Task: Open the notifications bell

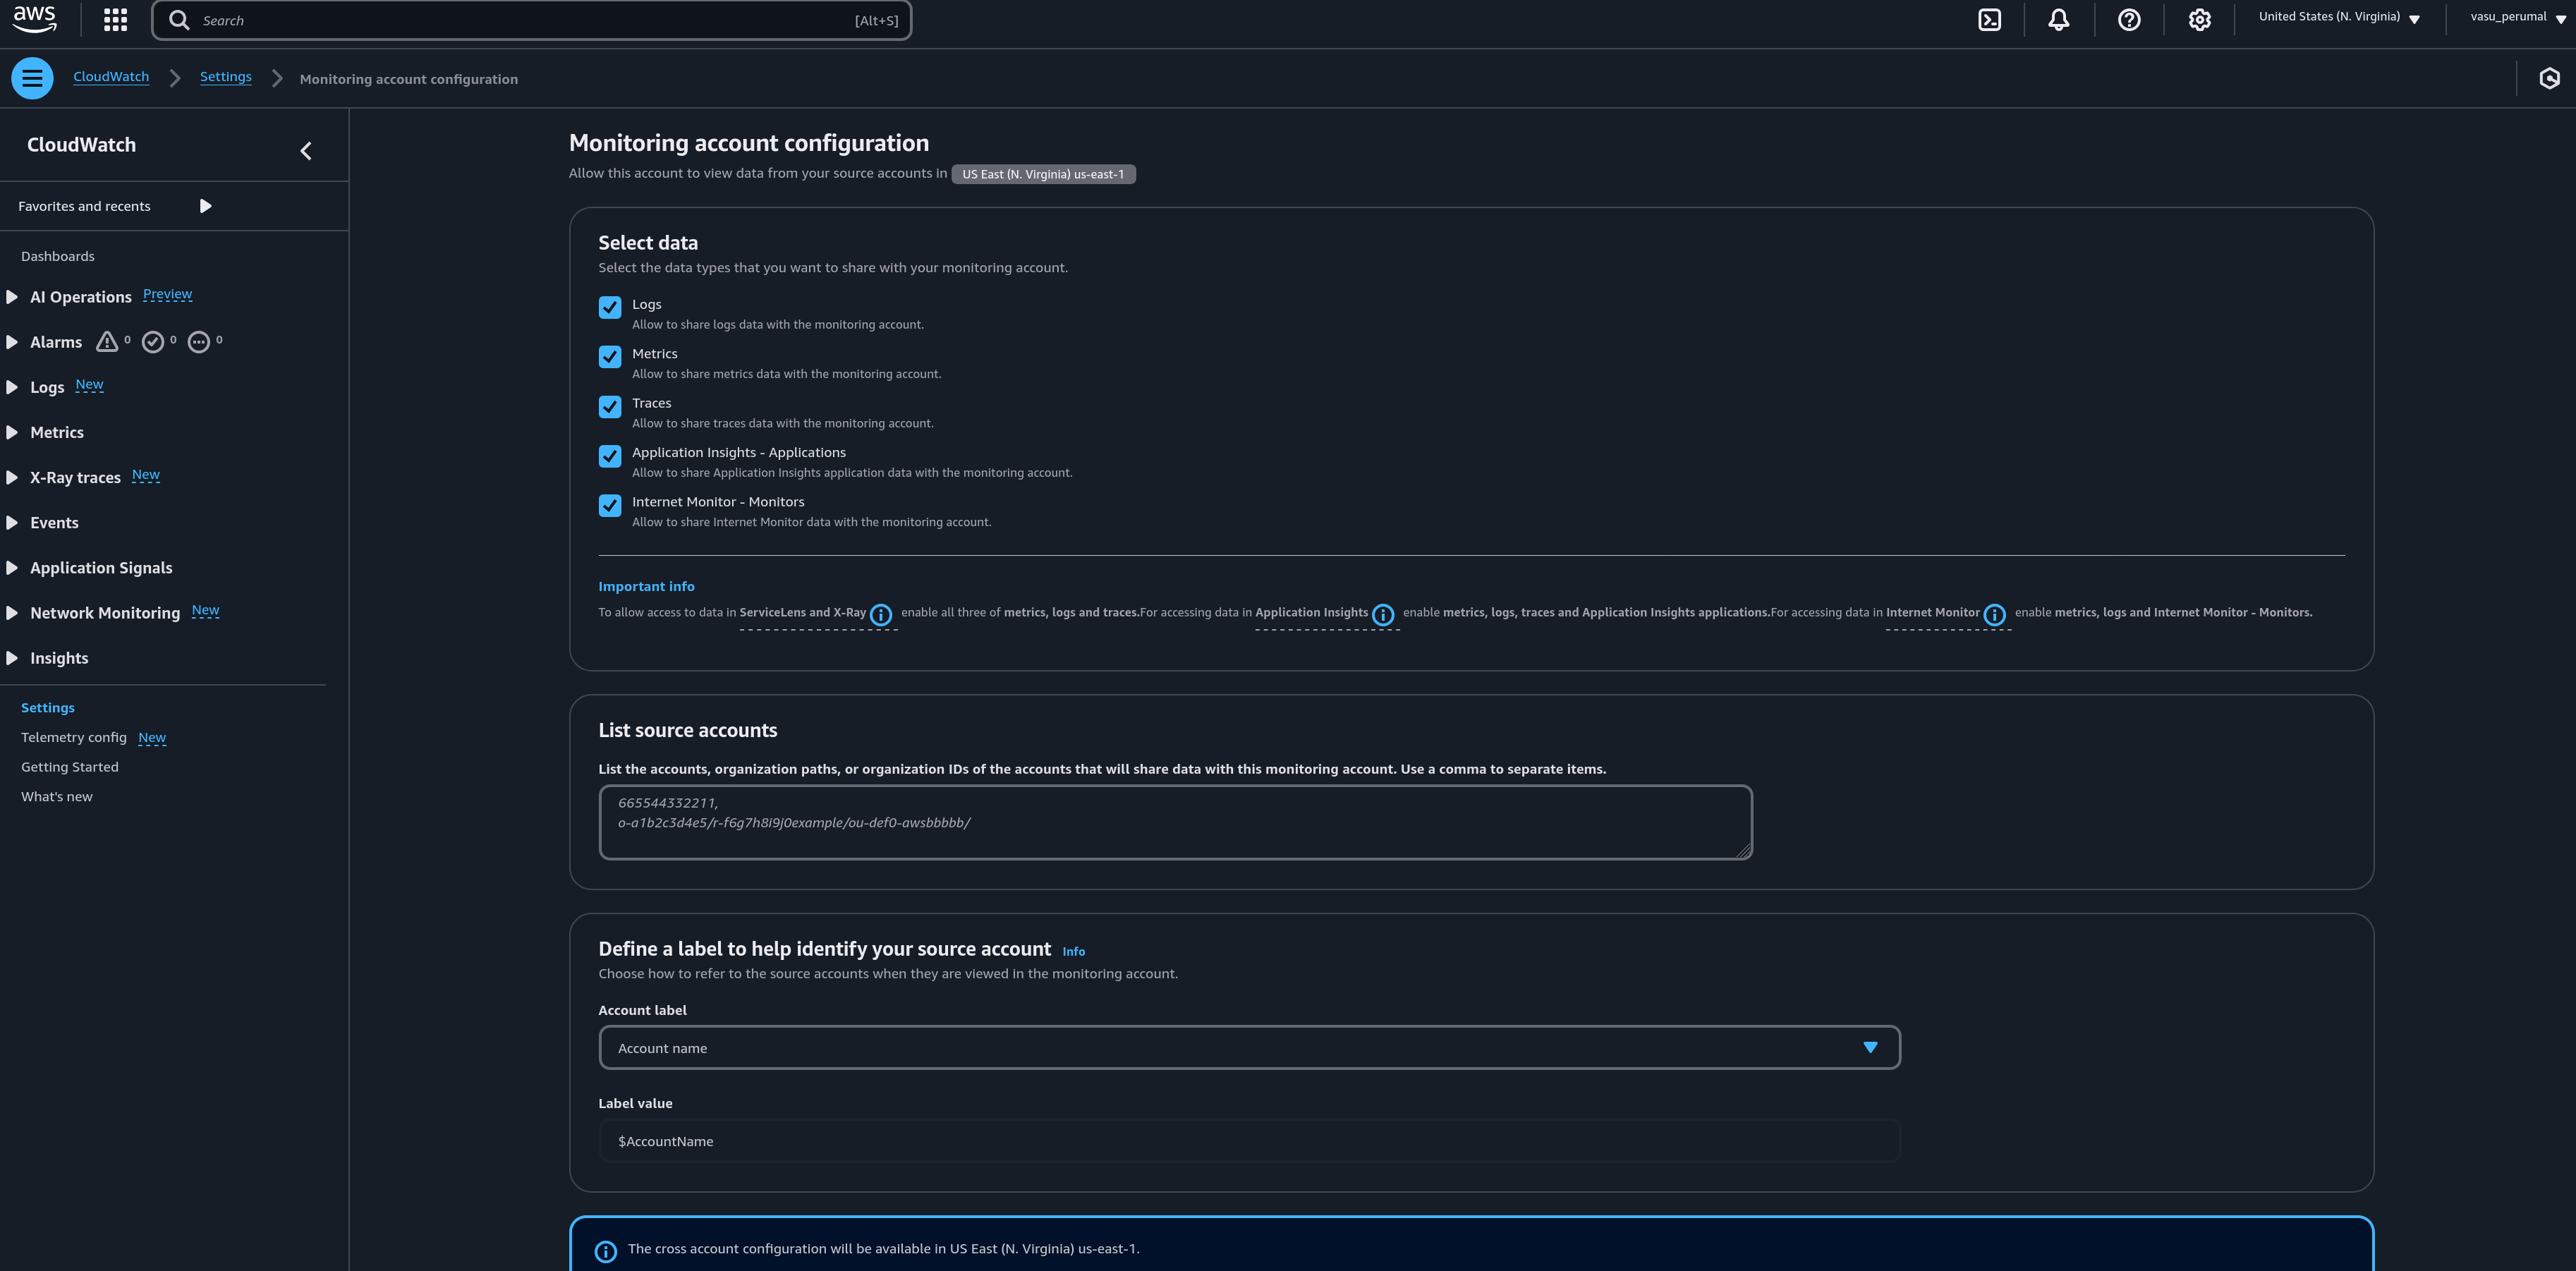Action: point(2058,20)
